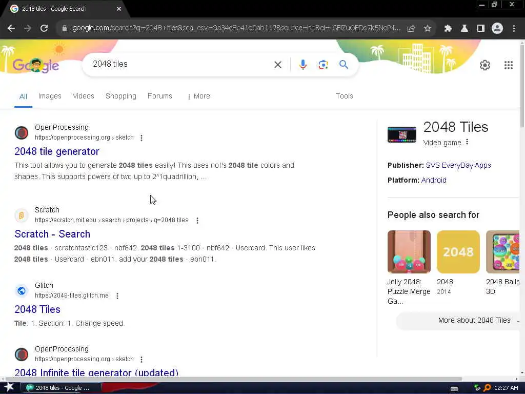Click the keyboard icon in system tray
The width and height of the screenshot is (525, 394).
click(x=454, y=389)
